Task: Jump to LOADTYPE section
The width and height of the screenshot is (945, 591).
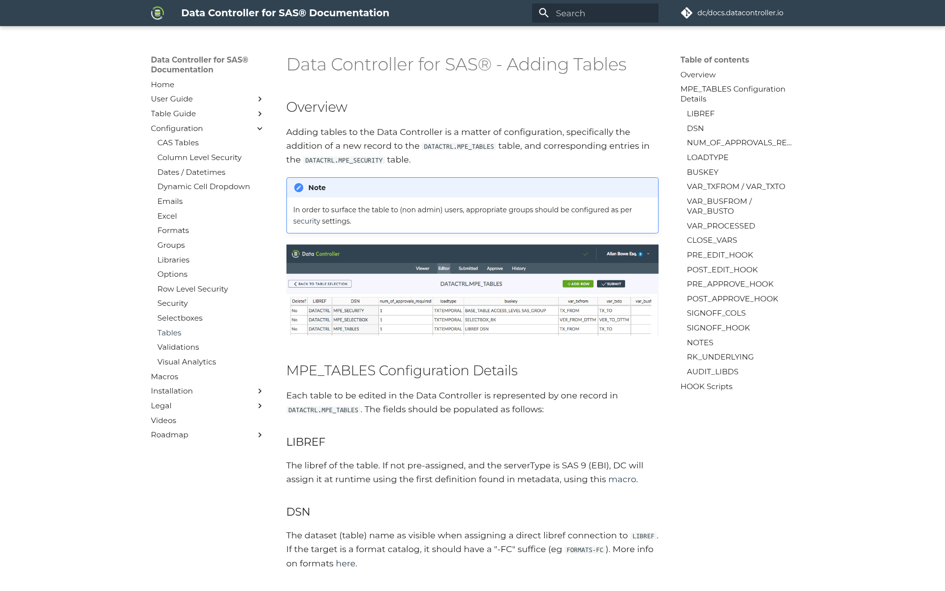Action: click(707, 158)
